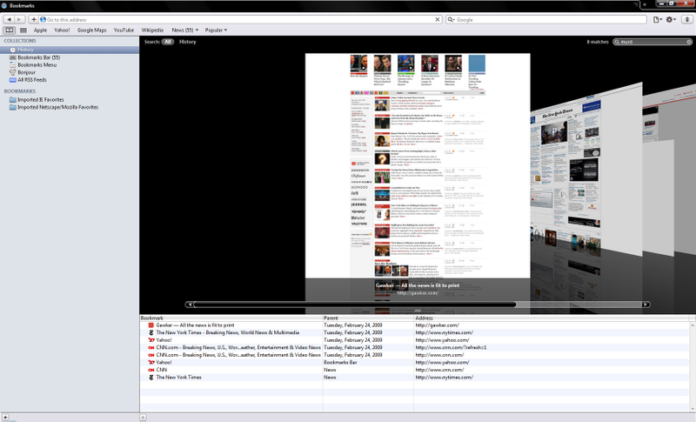Open the Wikipedia bookmark
696x422 pixels.
pos(152,30)
